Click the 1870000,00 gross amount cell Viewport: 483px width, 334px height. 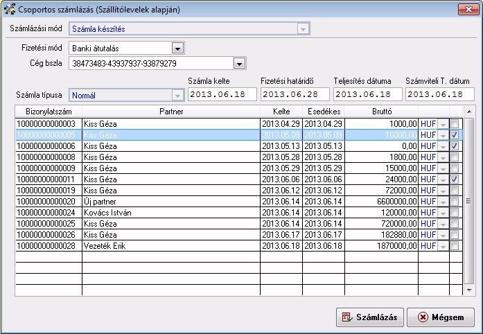point(382,246)
